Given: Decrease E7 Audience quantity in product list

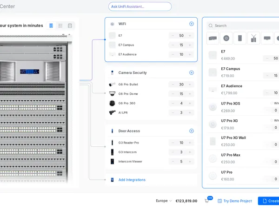Looking at the screenshot, I should [267, 93].
